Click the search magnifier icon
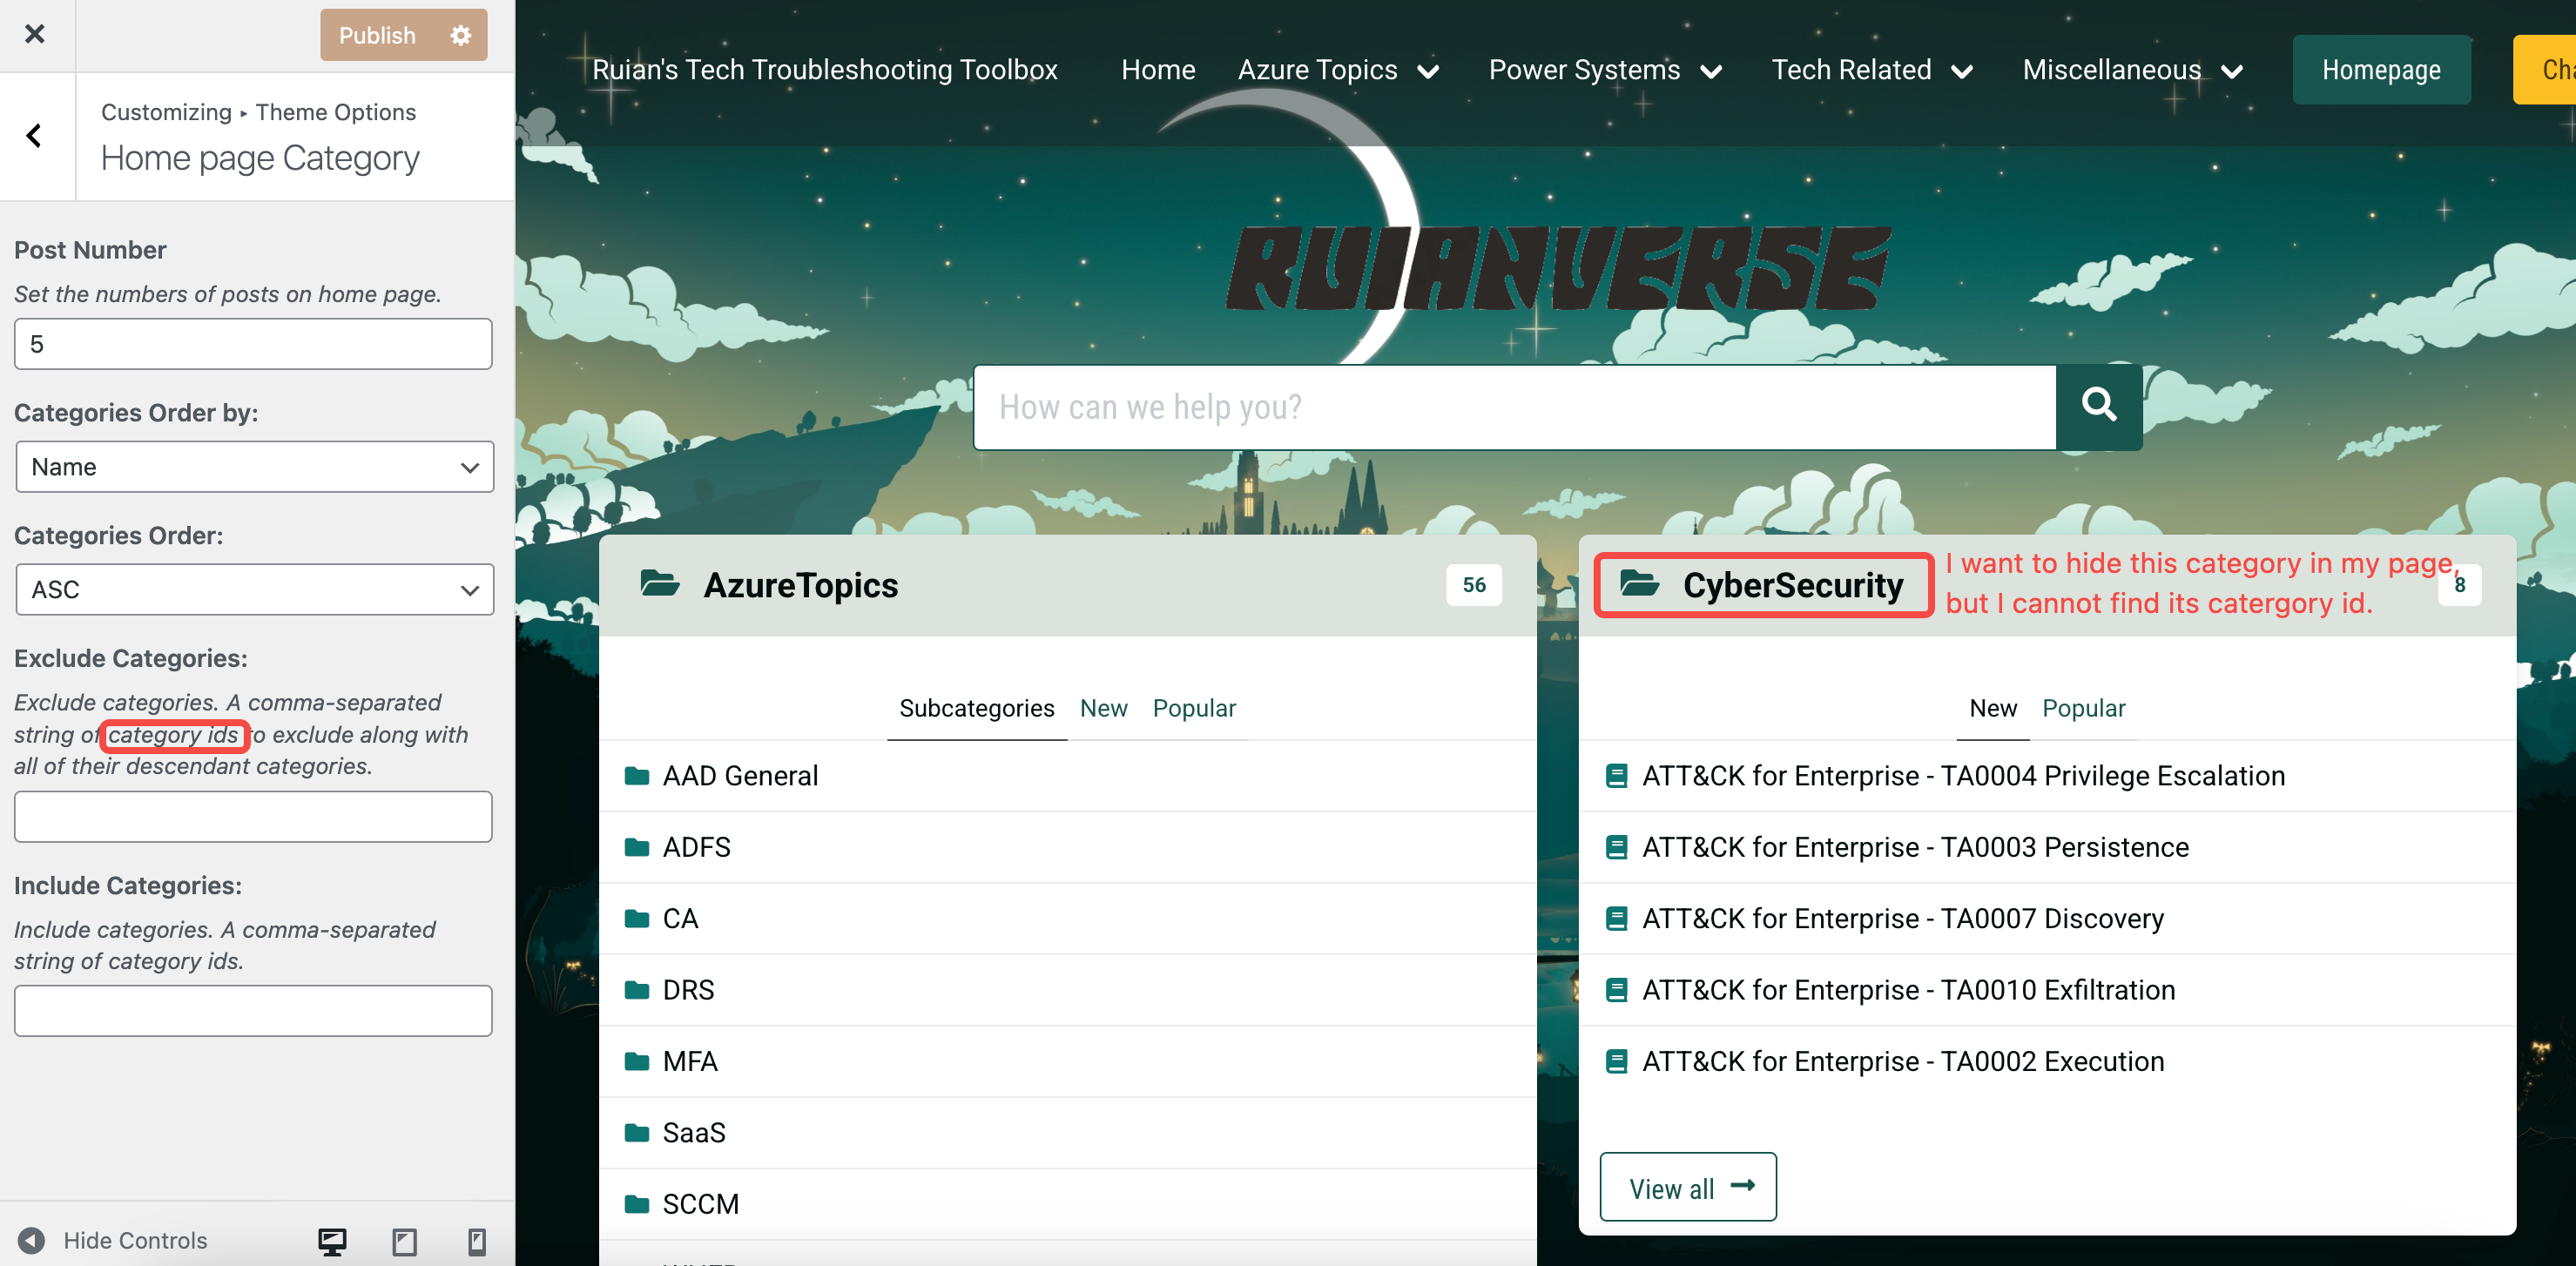The height and width of the screenshot is (1266, 2576). [x=2098, y=406]
